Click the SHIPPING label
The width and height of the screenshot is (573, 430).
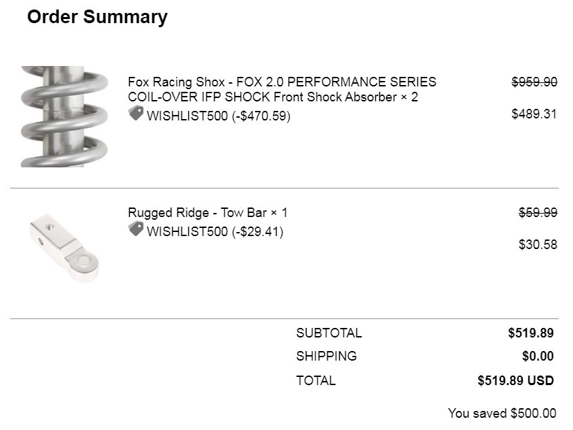[326, 356]
